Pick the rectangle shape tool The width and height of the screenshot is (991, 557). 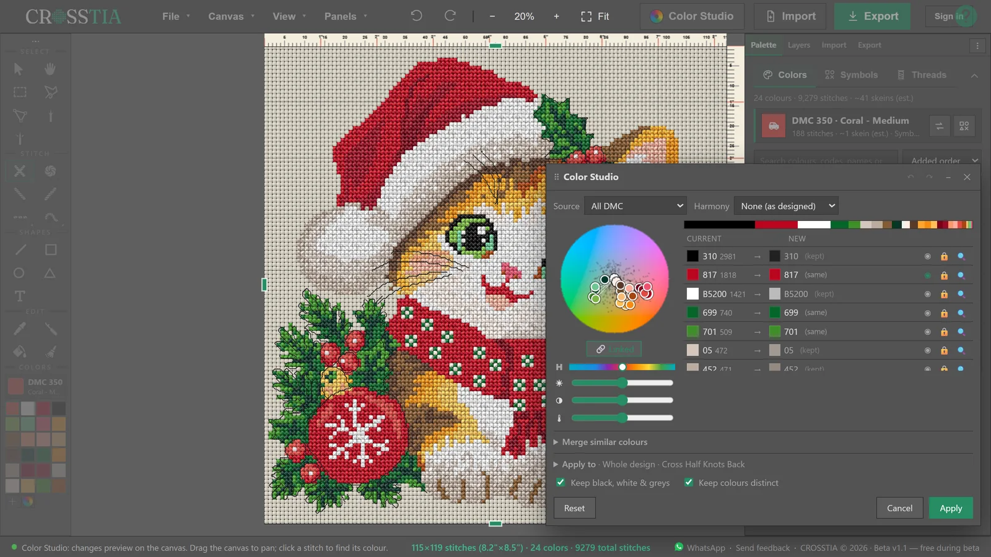click(51, 250)
